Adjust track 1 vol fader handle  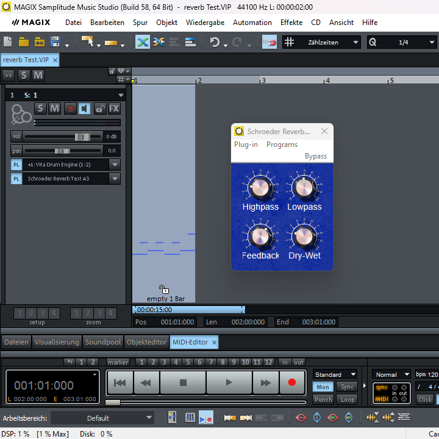pyautogui.click(x=82, y=137)
